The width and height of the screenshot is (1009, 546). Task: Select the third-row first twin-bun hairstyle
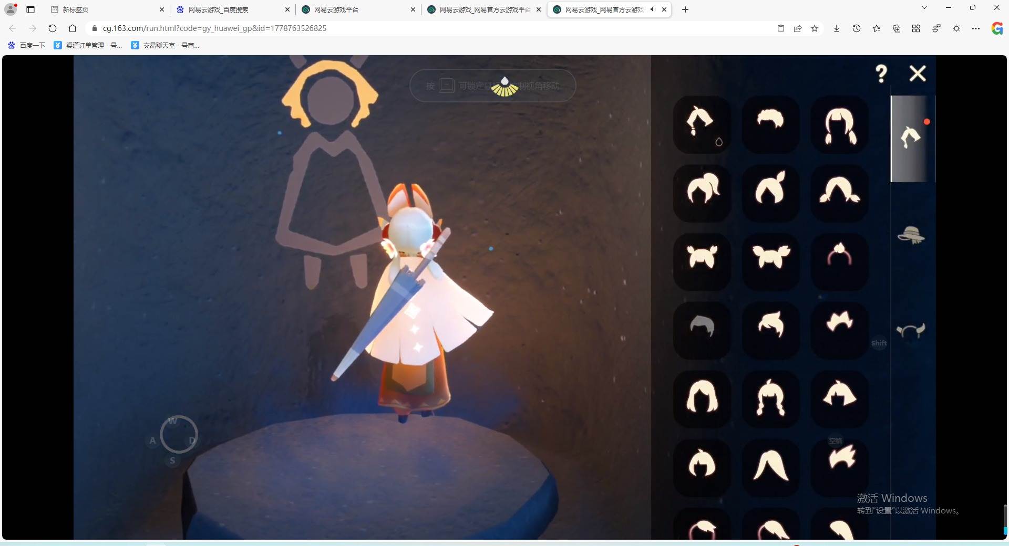702,262
